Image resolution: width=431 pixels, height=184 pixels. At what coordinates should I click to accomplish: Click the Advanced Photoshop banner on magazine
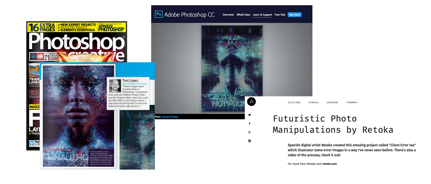[111, 28]
